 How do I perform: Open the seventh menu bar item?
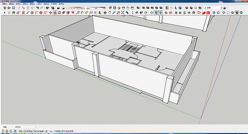pyautogui.click(x=46, y=4)
